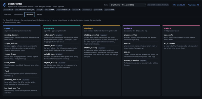Click the OpenCV 5.0.0 badge
The width and height of the screenshot is (202, 99).
click(x=8, y=10)
